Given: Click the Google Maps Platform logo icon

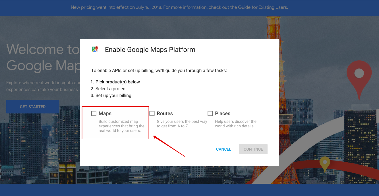Looking at the screenshot, I should [94, 49].
